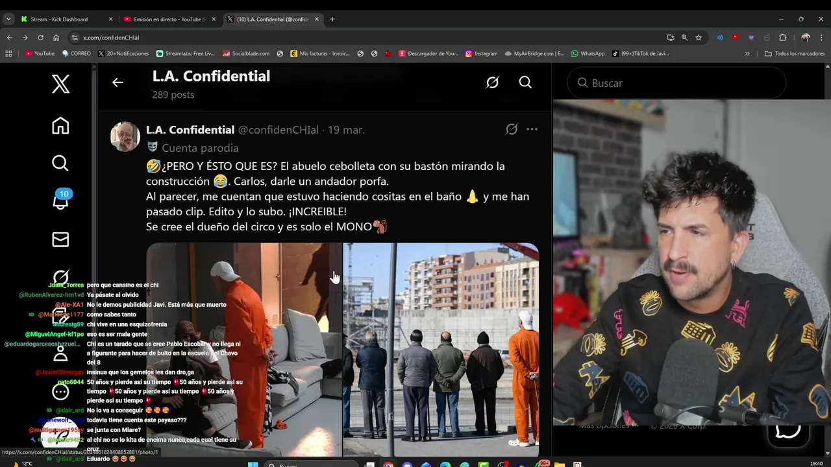Open taskbar clock showing 19:40

point(817,464)
